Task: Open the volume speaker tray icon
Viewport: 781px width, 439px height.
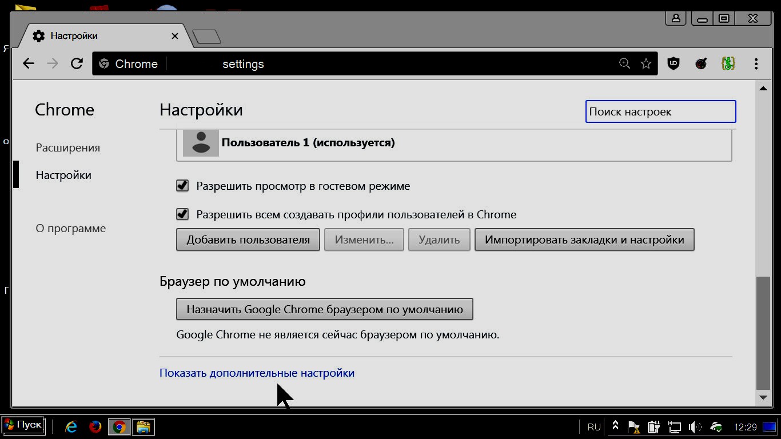Action: coord(695,426)
